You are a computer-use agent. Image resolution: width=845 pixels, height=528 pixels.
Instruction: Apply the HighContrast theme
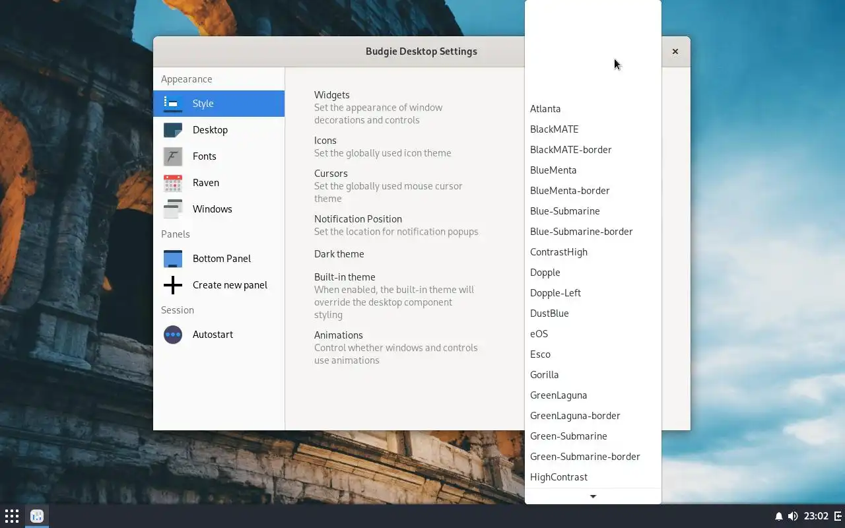(x=593, y=477)
